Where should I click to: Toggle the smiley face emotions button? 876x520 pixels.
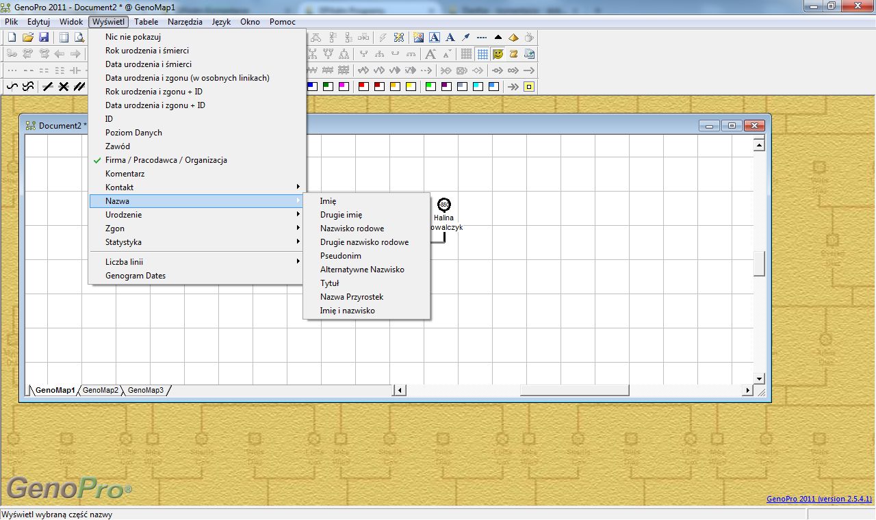click(498, 53)
